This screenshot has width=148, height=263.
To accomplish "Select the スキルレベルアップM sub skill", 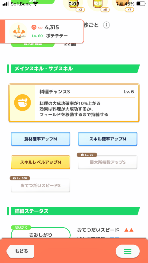I will click(x=40, y=162).
